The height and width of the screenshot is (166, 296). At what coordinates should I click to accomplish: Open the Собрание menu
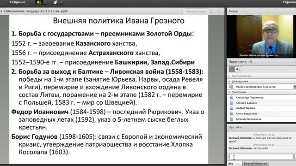click(x=18, y=2)
